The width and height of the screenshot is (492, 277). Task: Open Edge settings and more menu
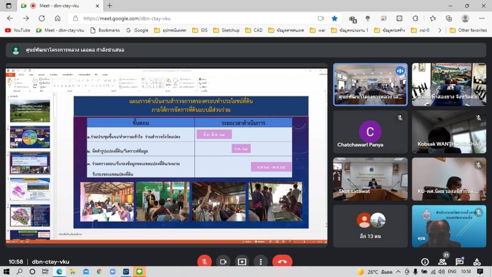tap(482, 19)
